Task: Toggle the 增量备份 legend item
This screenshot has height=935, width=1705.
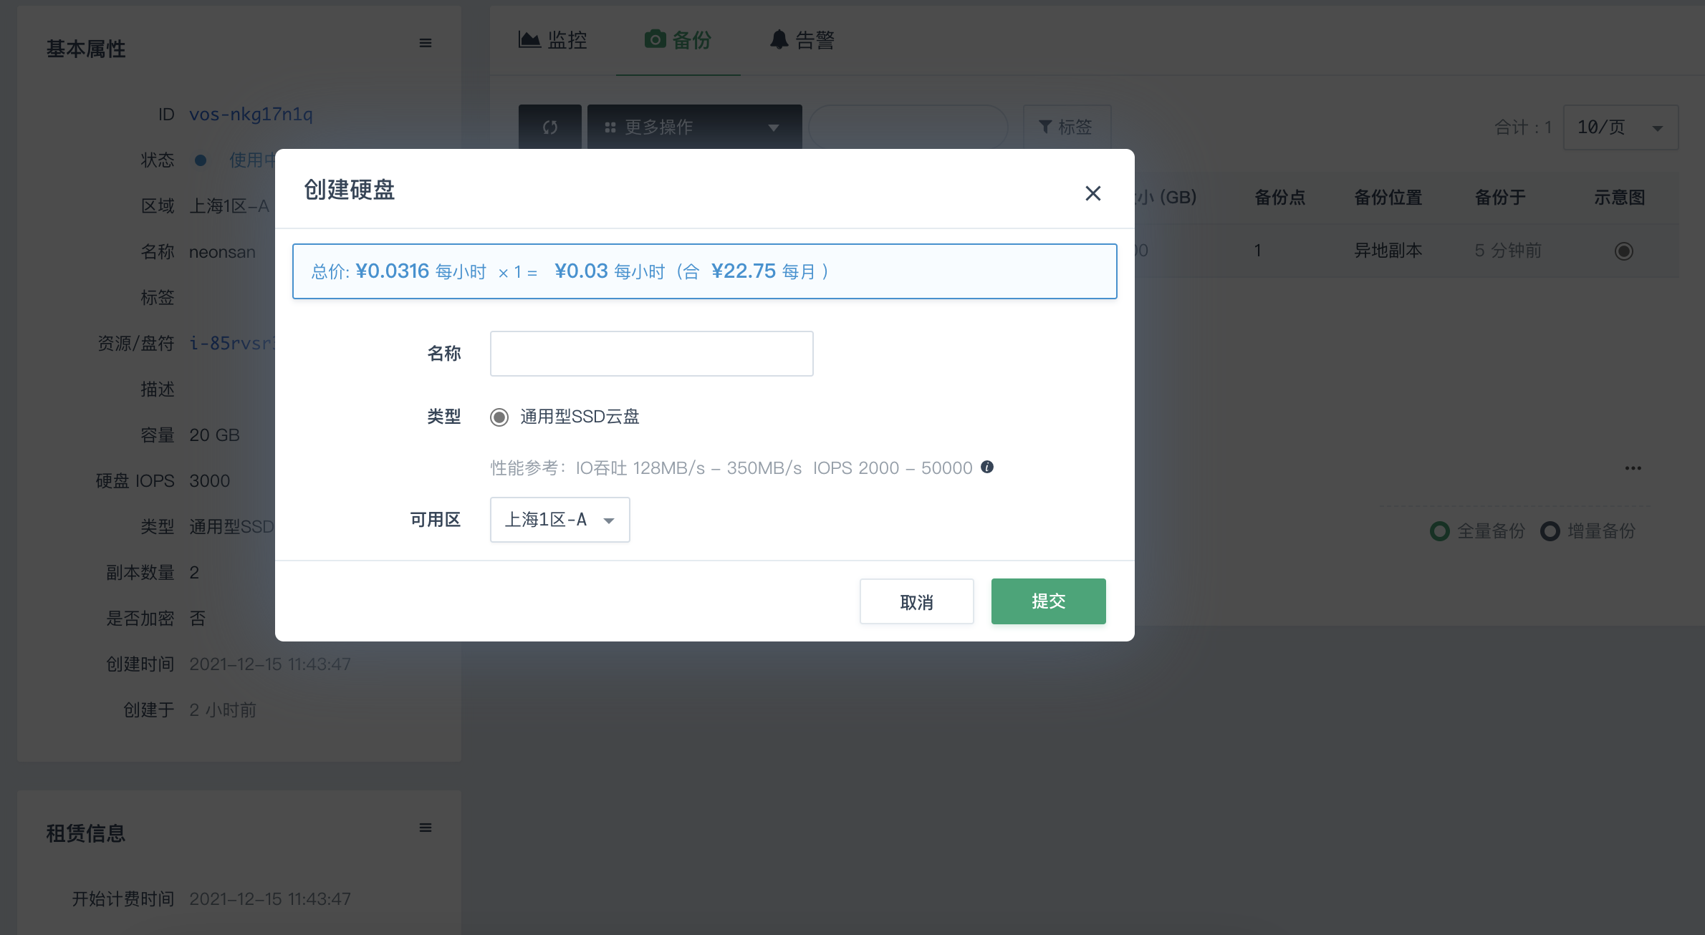Action: [1588, 531]
